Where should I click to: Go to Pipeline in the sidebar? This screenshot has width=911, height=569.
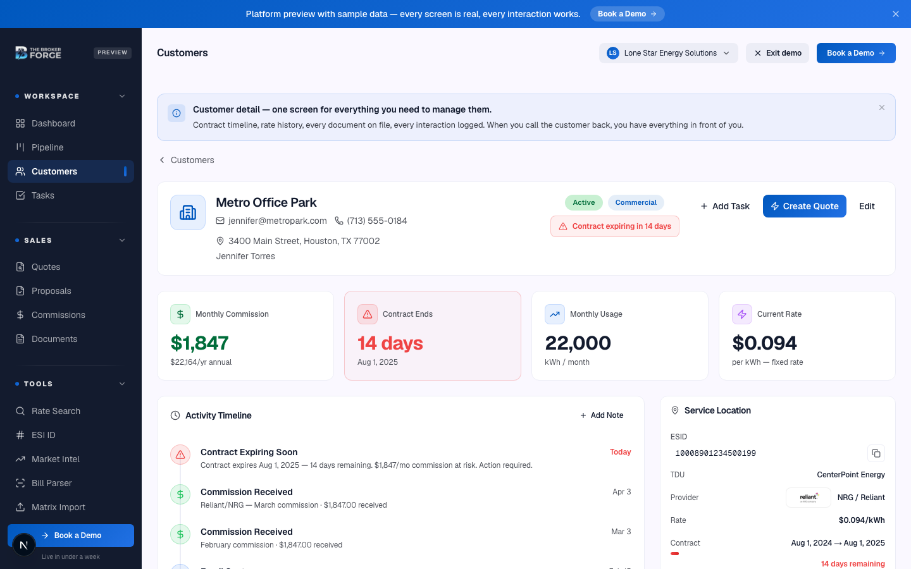pos(71,147)
